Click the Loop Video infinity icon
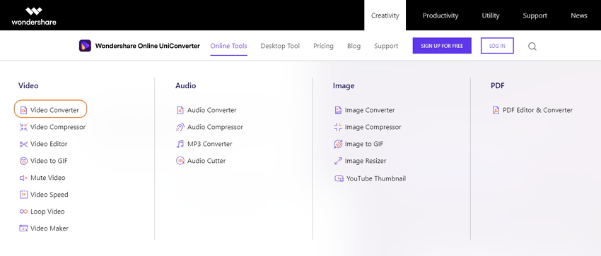Viewport: 601px width, 256px height. pyautogui.click(x=24, y=212)
